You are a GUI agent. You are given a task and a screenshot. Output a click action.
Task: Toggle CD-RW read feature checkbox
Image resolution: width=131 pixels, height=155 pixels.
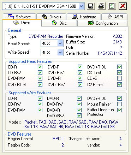coord(40,72)
